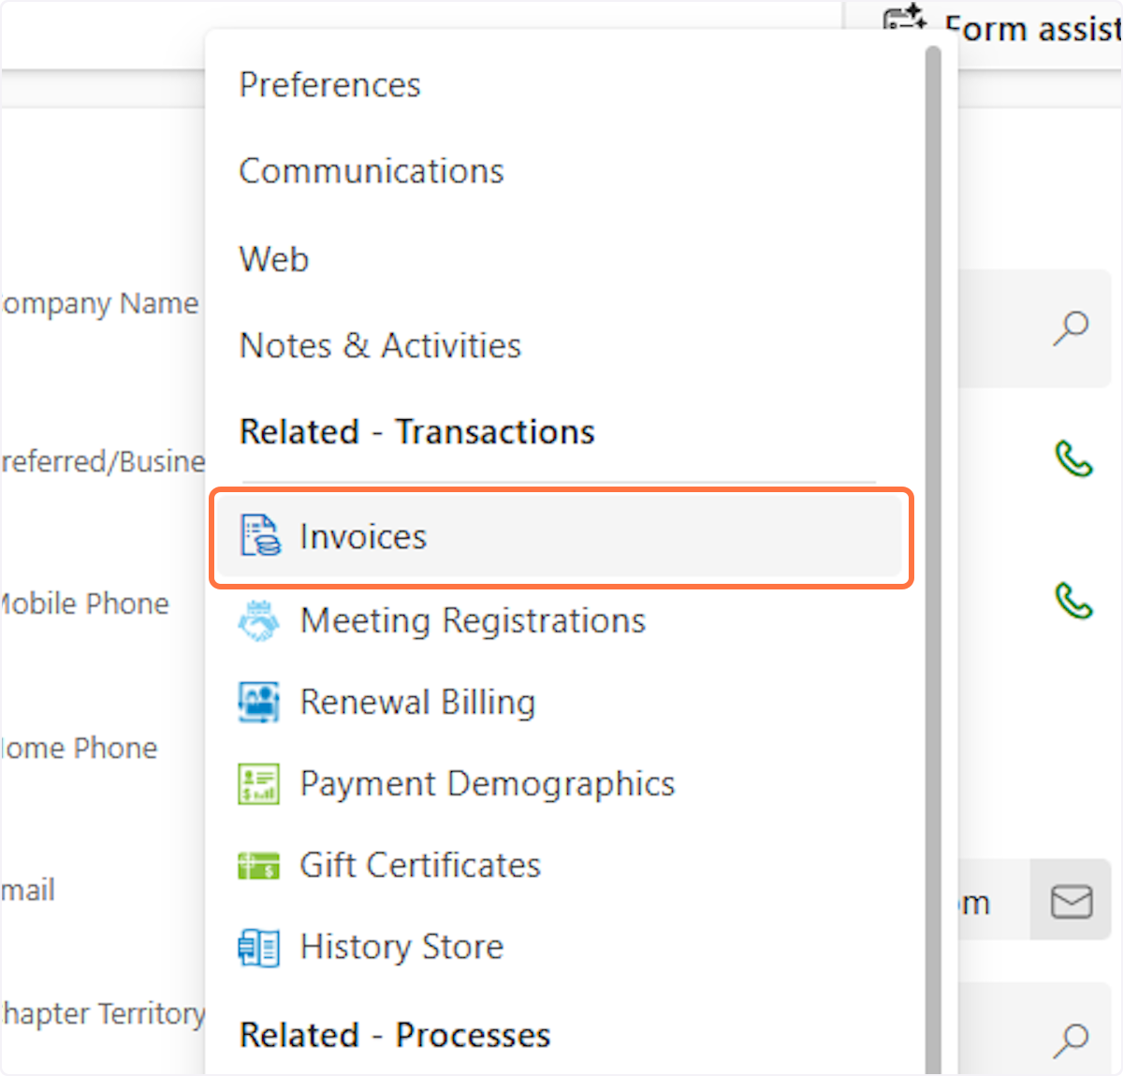Image resolution: width=1123 pixels, height=1076 pixels.
Task: Click the Gift Certificates icon
Action: click(258, 865)
